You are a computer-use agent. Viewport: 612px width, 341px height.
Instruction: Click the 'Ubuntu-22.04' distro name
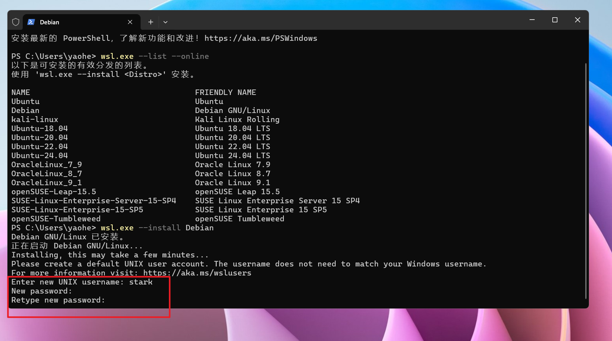[39, 146]
